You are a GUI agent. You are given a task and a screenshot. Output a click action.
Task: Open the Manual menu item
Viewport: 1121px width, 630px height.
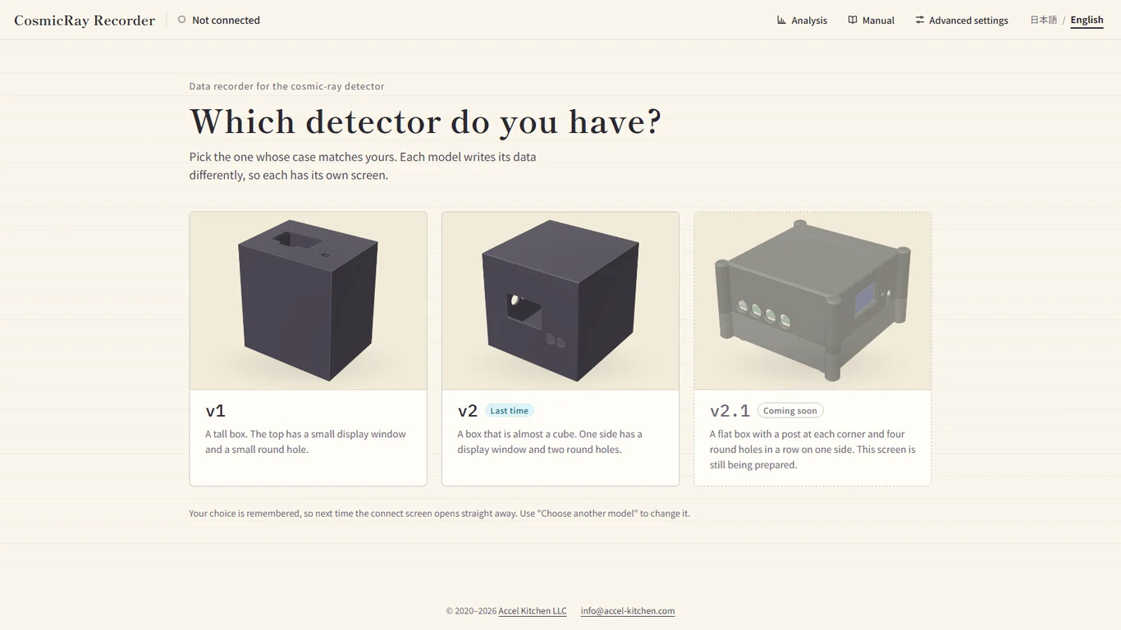point(871,20)
